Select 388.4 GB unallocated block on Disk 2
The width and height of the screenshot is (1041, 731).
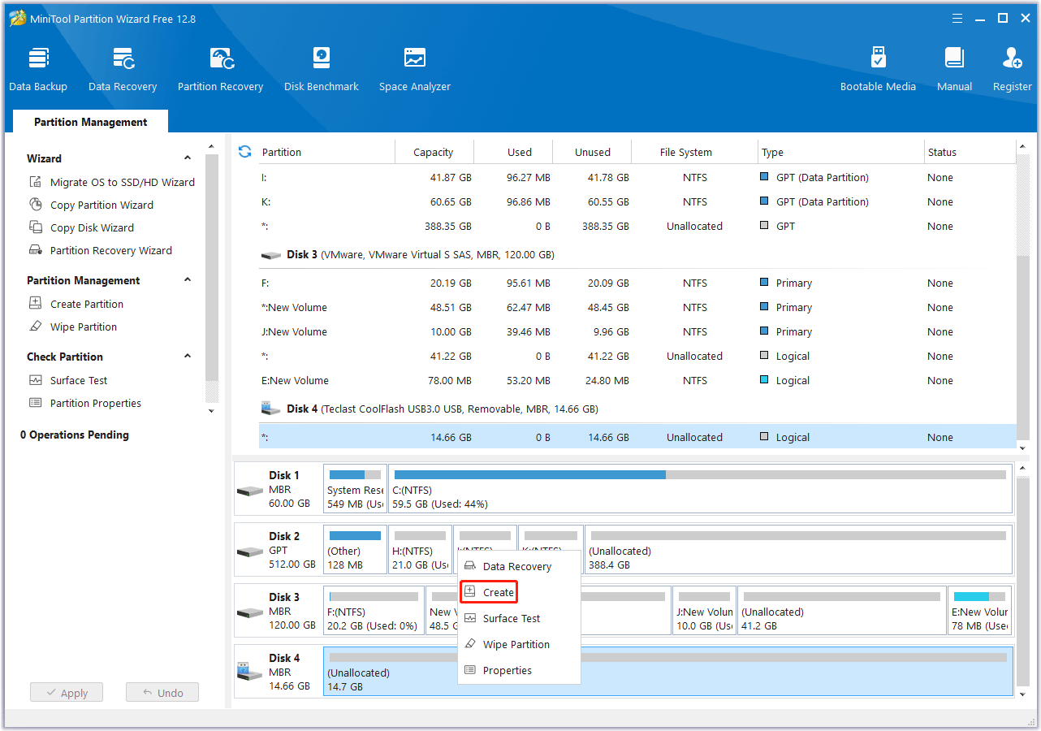798,550
